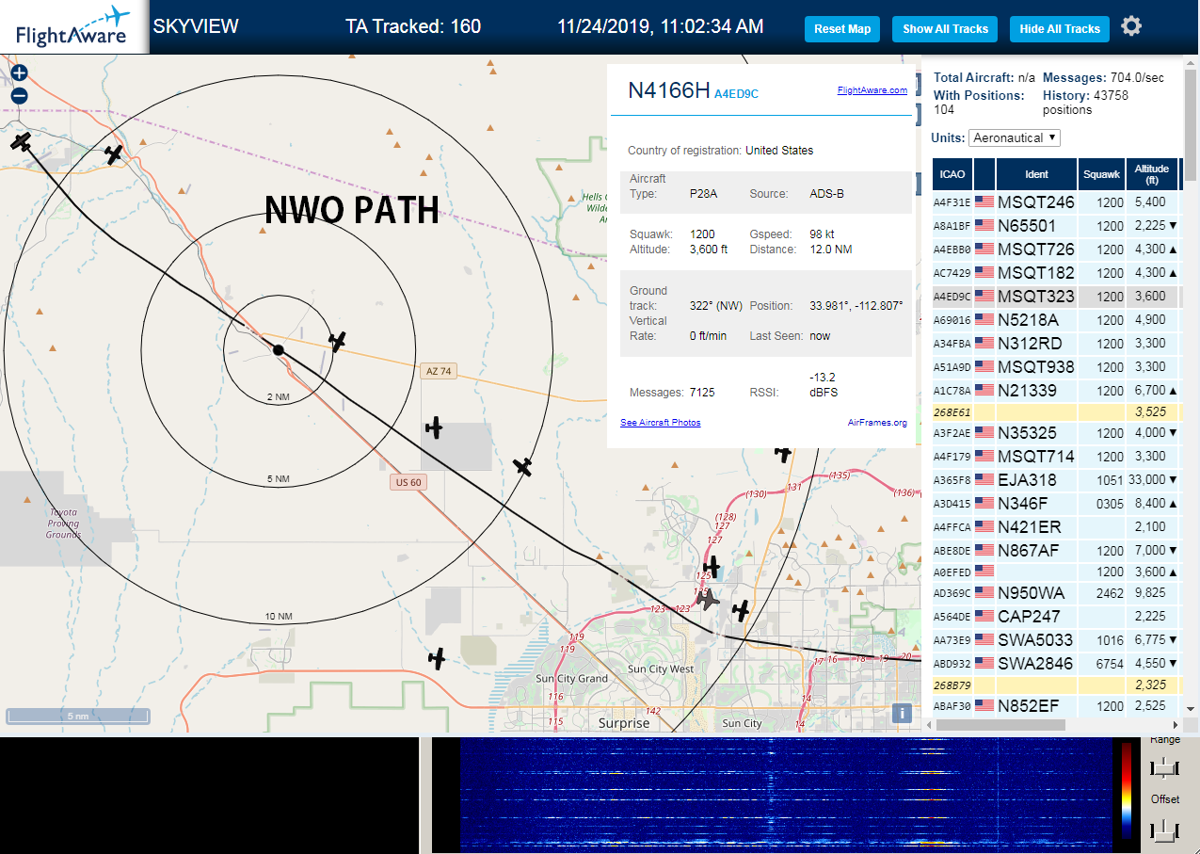1200x854 pixels.
Task: Click the map info 'i' button
Action: tap(903, 713)
